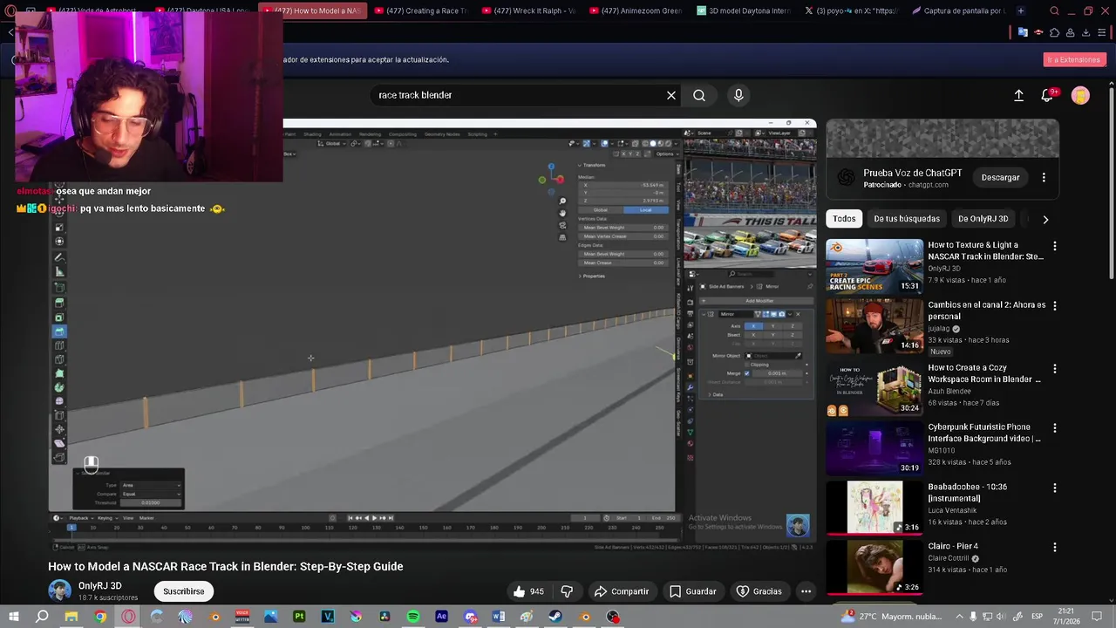Open menu for Cyberpunk Futuristic Phone video
This screenshot has width=1116, height=628.
click(x=1055, y=428)
